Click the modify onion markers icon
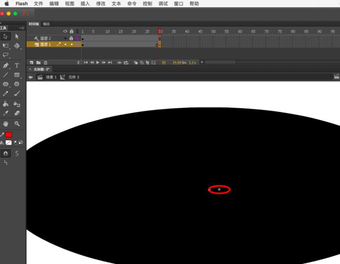The height and width of the screenshot is (264, 340). tap(153, 62)
